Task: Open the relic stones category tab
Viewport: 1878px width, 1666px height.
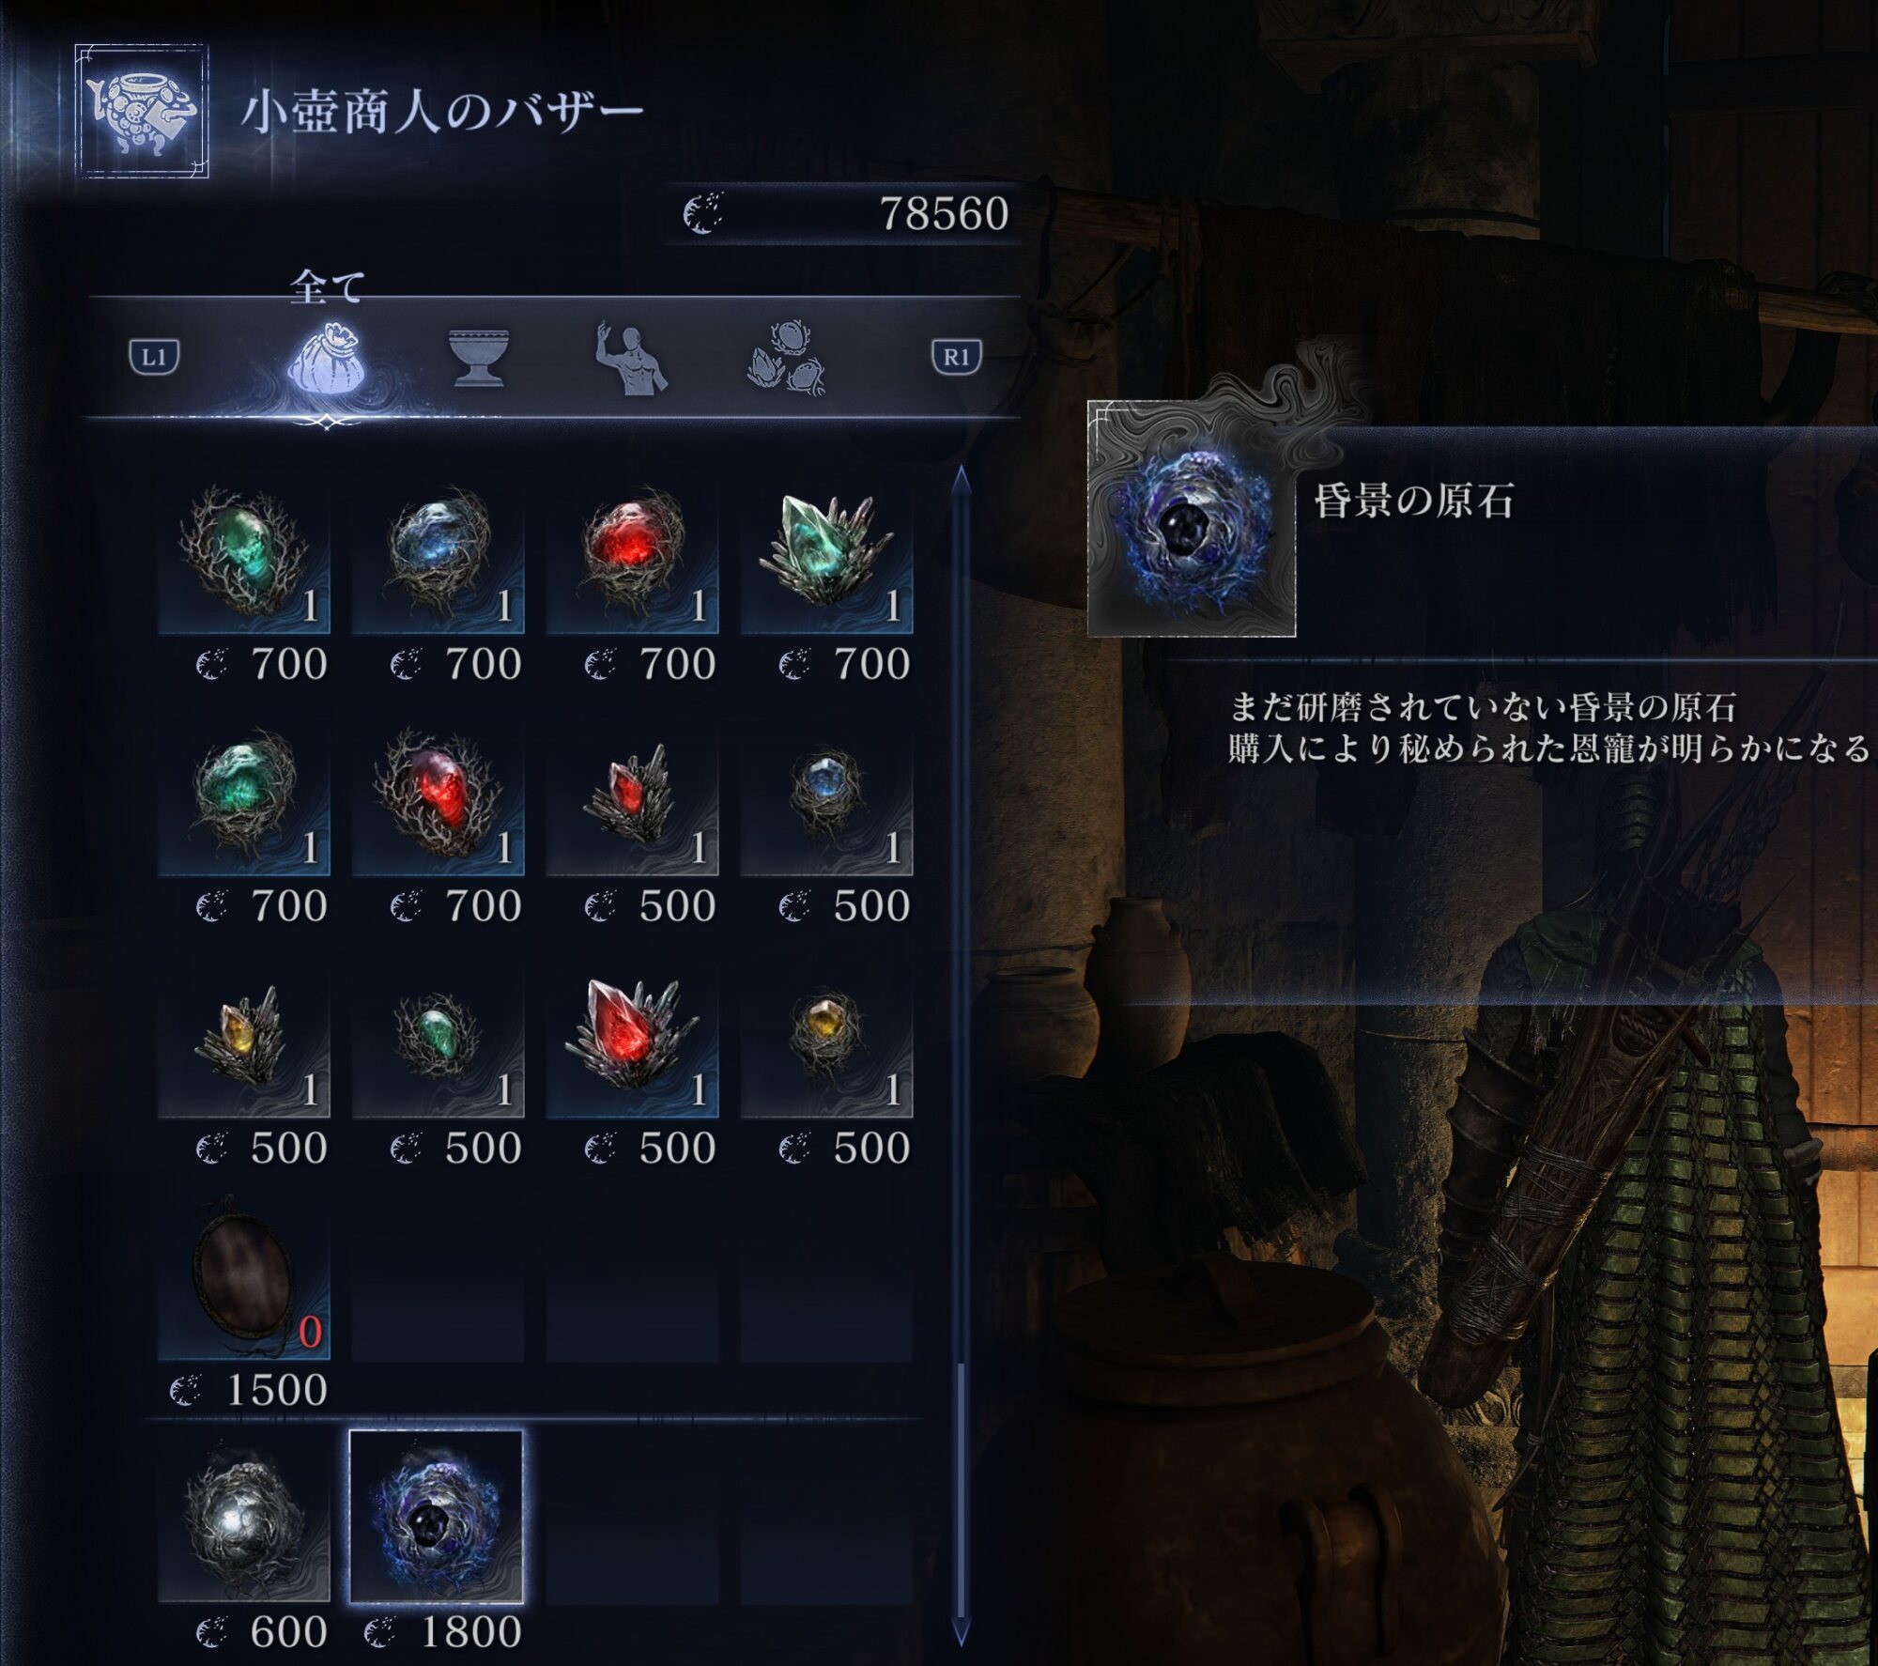Action: tap(787, 358)
